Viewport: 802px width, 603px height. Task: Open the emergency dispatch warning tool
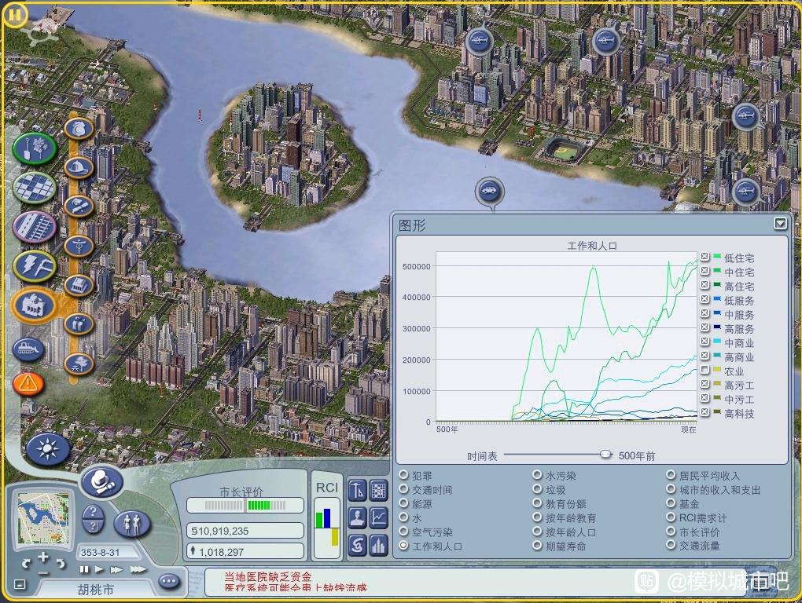pyautogui.click(x=28, y=383)
